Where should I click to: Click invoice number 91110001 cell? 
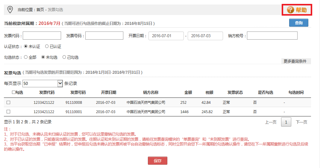(x=74, y=112)
